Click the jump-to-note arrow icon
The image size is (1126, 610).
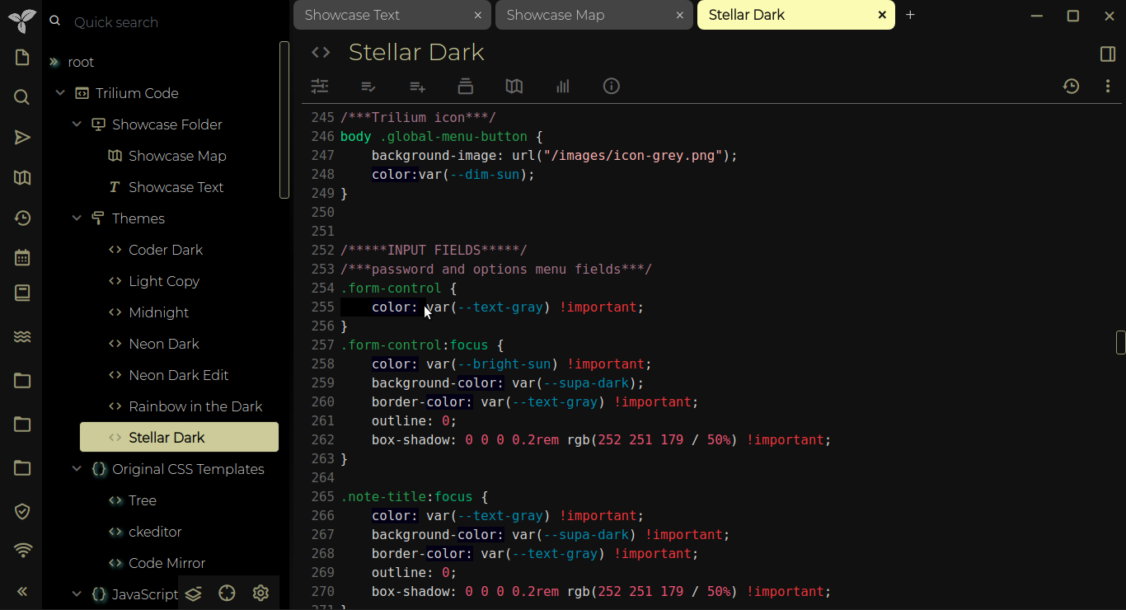click(x=22, y=138)
